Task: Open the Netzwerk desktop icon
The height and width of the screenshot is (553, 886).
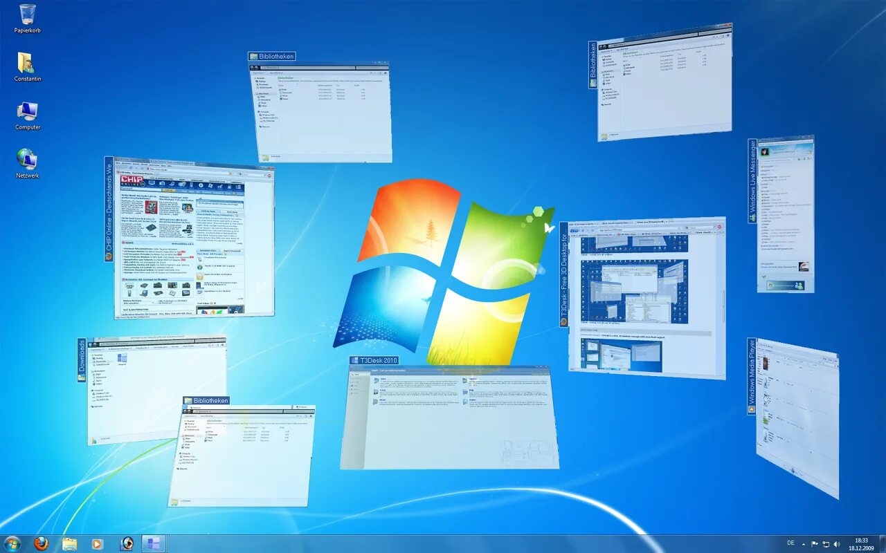Action: tap(28, 164)
